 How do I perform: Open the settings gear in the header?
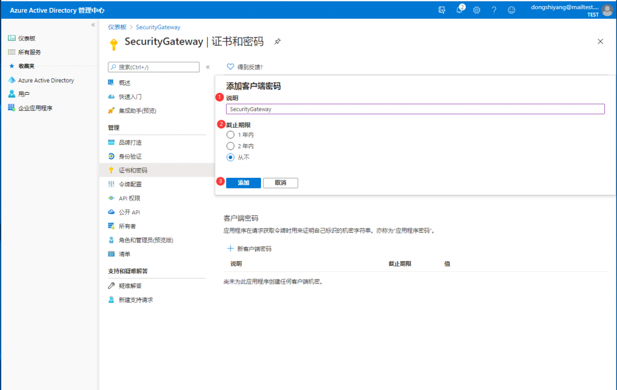point(477,10)
